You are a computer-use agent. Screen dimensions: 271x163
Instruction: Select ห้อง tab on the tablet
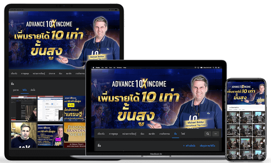coord(60,73)
